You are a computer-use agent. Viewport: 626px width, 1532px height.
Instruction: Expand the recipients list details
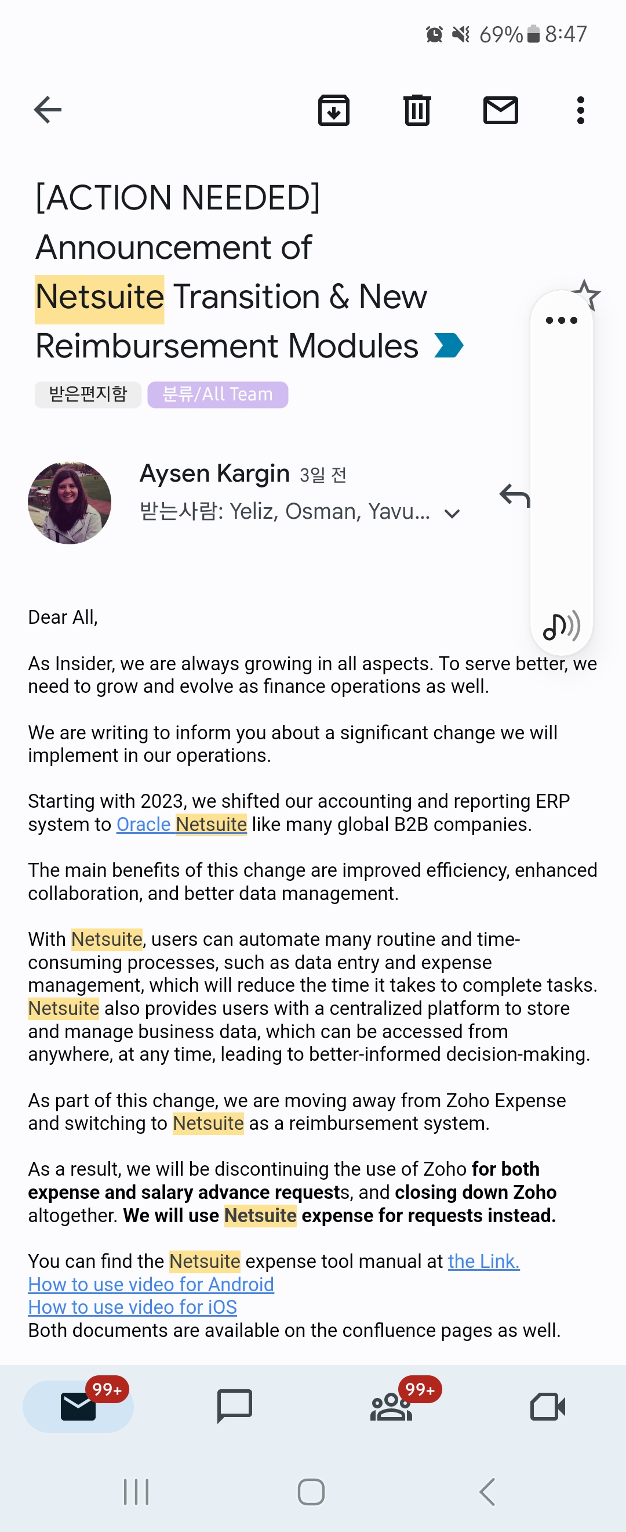452,513
